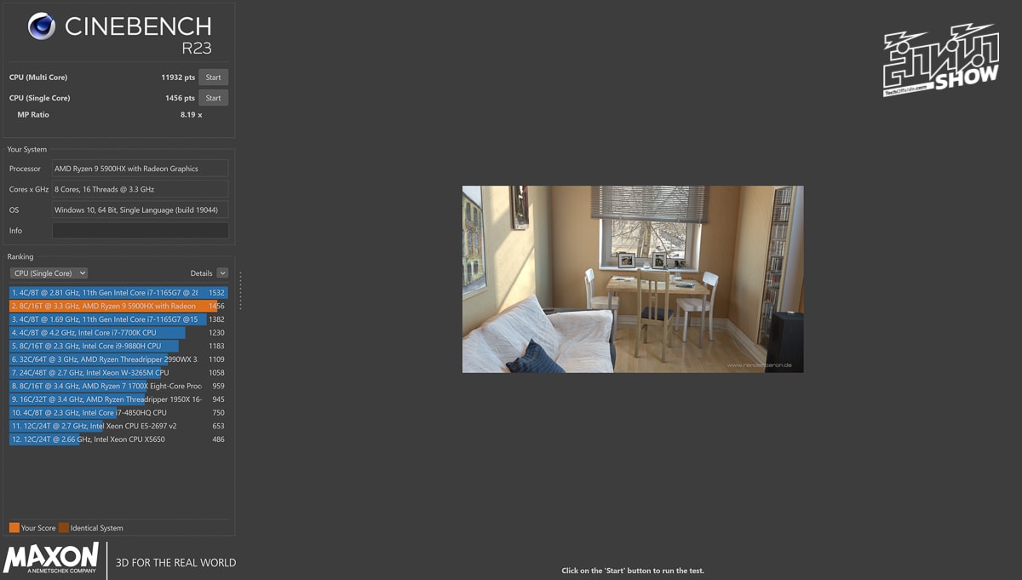This screenshot has width=1022, height=580.
Task: Select ranking row 3, Core i7-1165G7 at 1.69 GHz
Action: (x=118, y=319)
